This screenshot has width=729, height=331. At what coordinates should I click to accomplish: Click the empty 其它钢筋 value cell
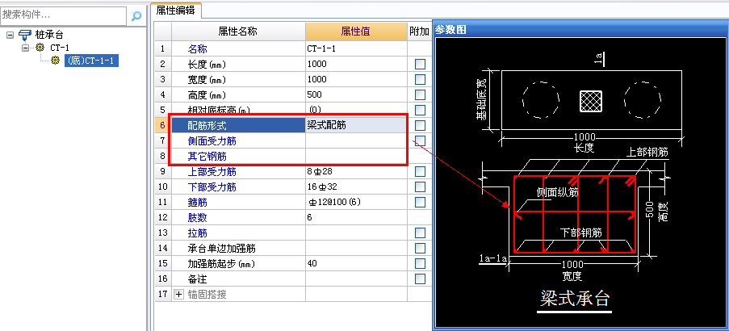coord(356,156)
